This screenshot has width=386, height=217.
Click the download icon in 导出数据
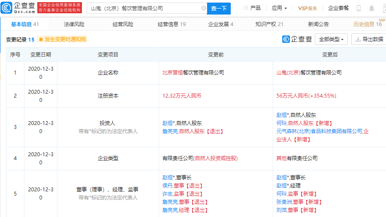pos(358,39)
